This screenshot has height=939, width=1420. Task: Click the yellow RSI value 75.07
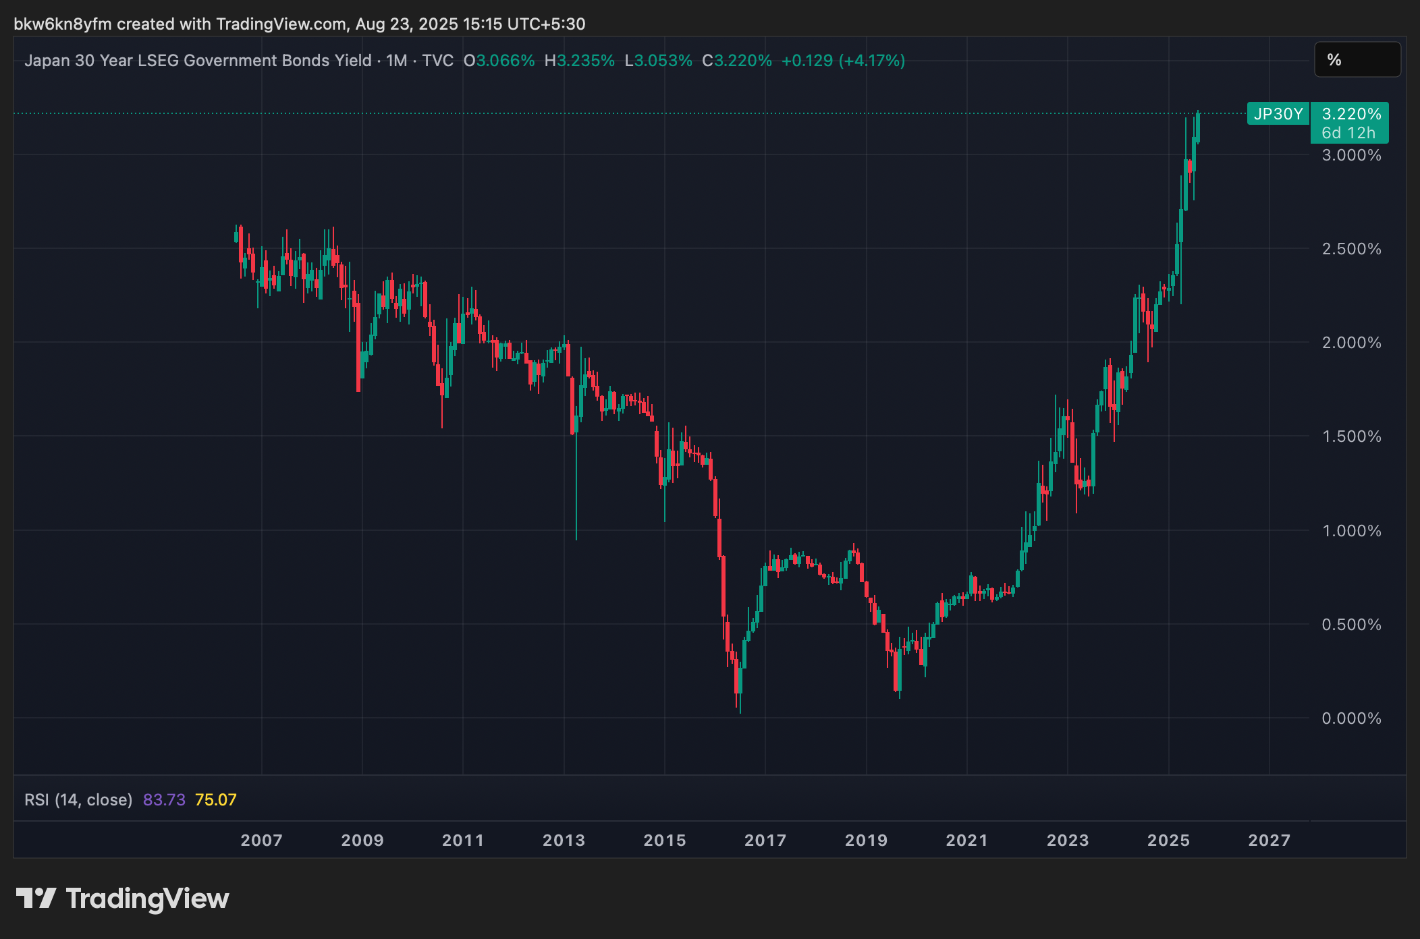click(x=215, y=799)
